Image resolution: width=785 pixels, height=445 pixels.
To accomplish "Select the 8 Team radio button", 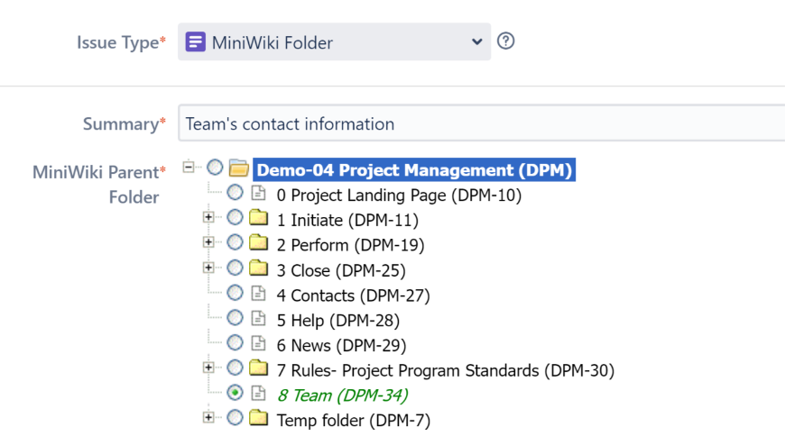I will [x=235, y=393].
